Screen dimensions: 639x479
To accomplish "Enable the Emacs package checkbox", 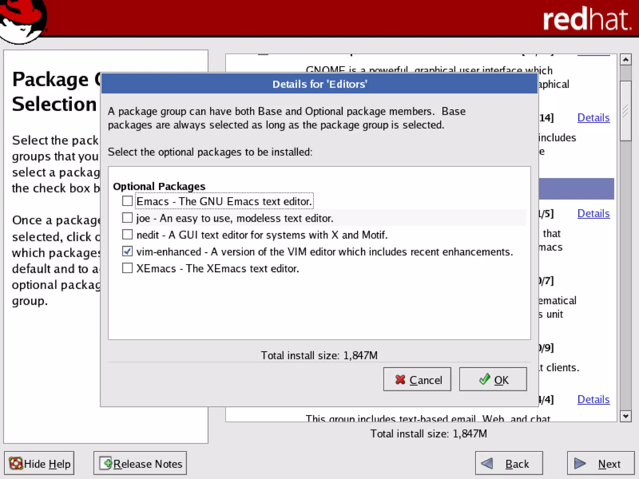I will pos(127,201).
